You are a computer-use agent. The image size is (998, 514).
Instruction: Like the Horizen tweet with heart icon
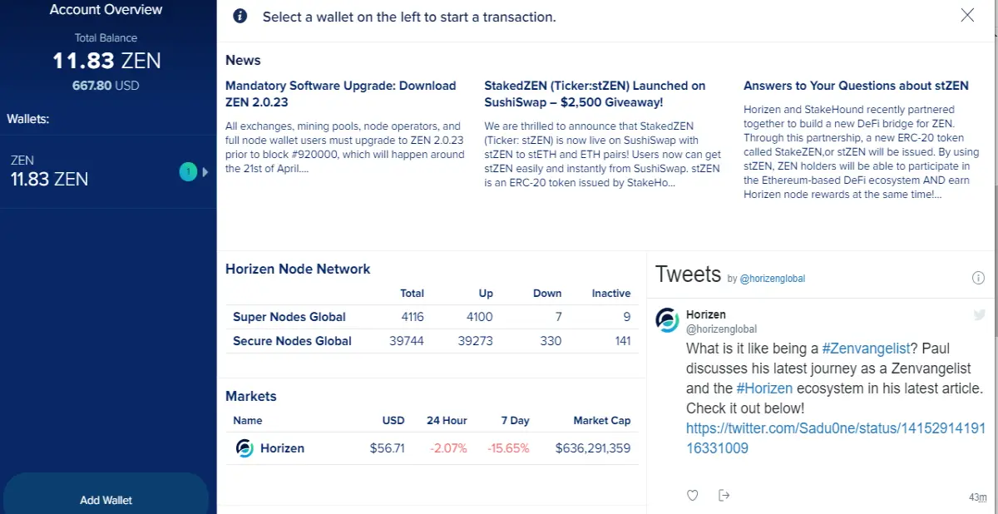(x=693, y=496)
